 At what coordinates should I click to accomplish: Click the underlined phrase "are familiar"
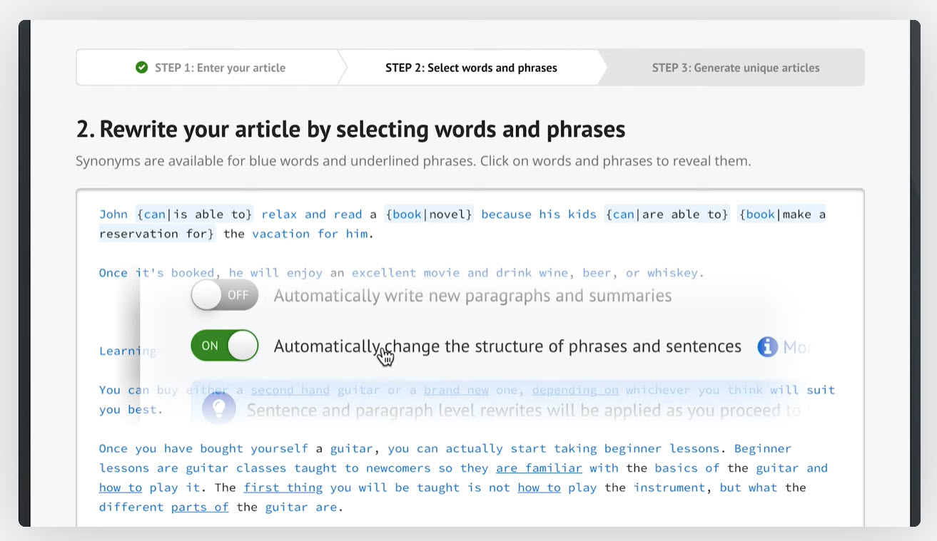click(x=539, y=468)
